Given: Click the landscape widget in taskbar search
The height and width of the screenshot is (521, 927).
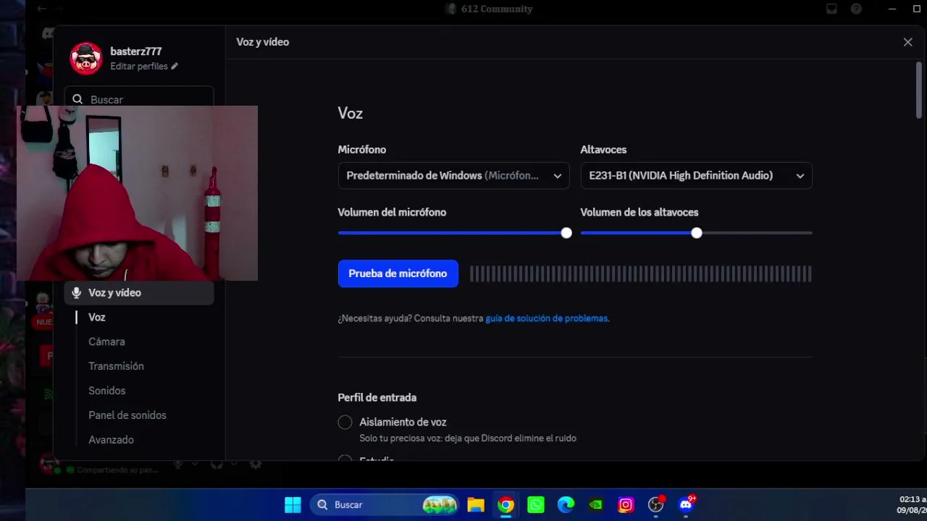Looking at the screenshot, I should pos(440,505).
